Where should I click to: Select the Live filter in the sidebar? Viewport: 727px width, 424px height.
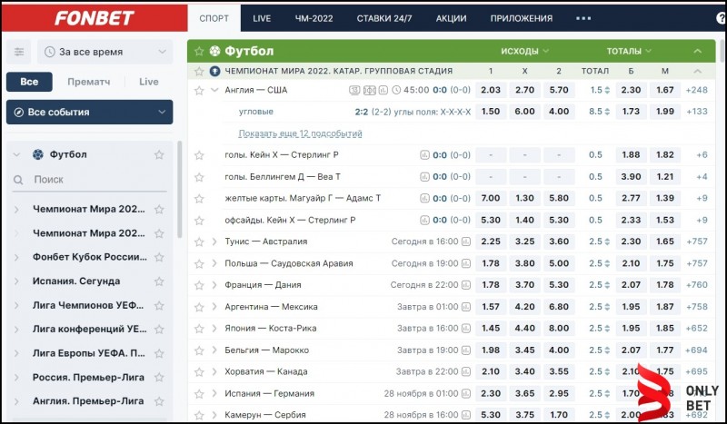tap(149, 82)
